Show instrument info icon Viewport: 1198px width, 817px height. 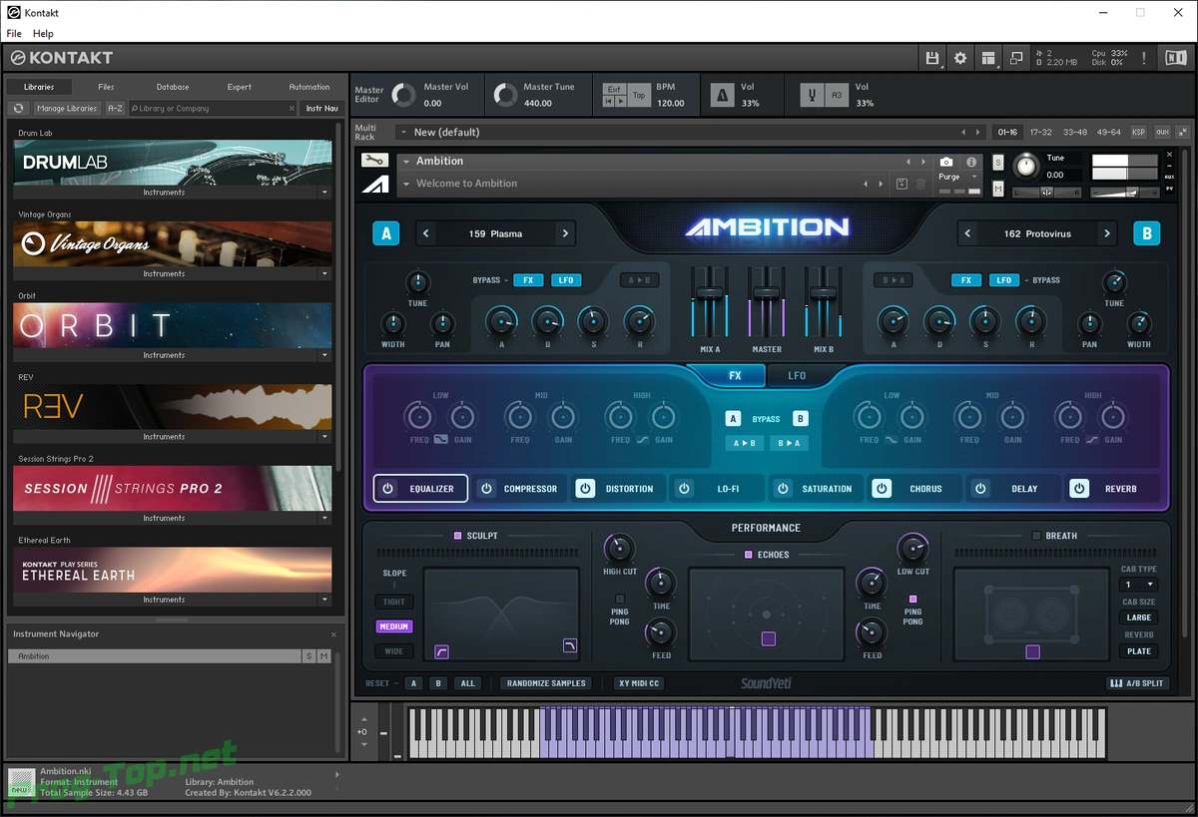click(x=971, y=162)
